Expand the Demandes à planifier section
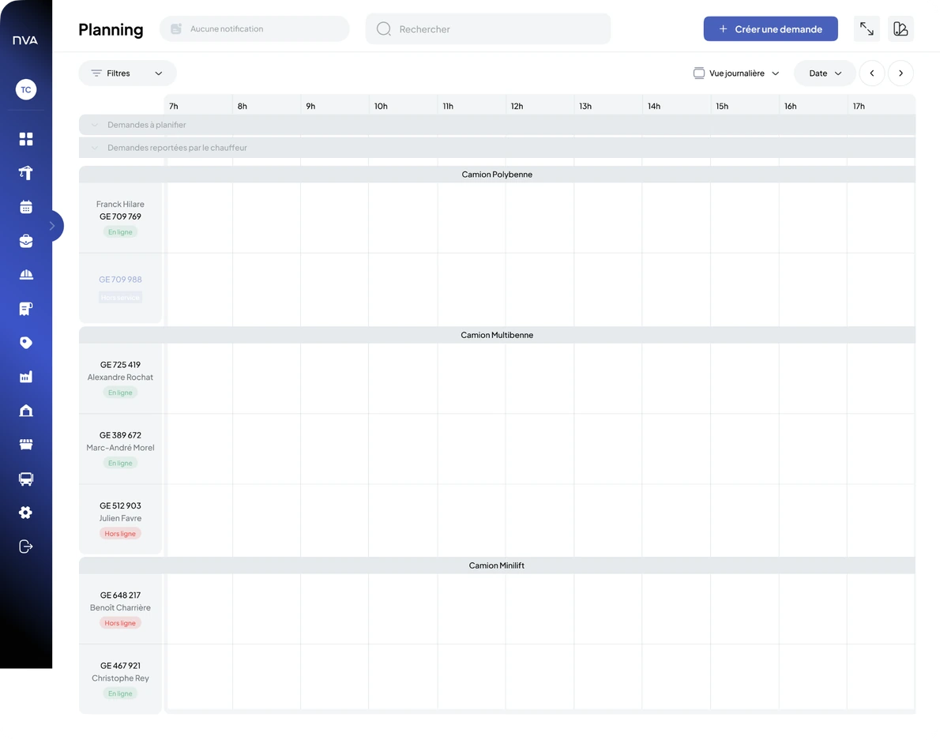 497,125
